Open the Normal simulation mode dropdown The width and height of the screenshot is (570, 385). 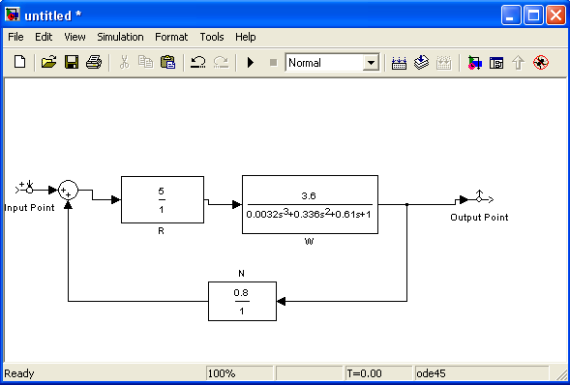click(371, 63)
